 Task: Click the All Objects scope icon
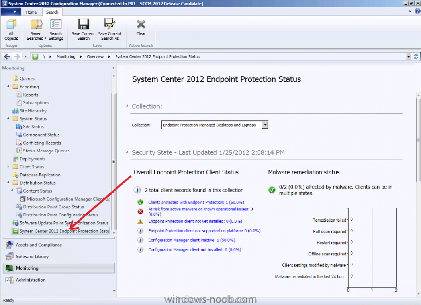click(x=11, y=29)
